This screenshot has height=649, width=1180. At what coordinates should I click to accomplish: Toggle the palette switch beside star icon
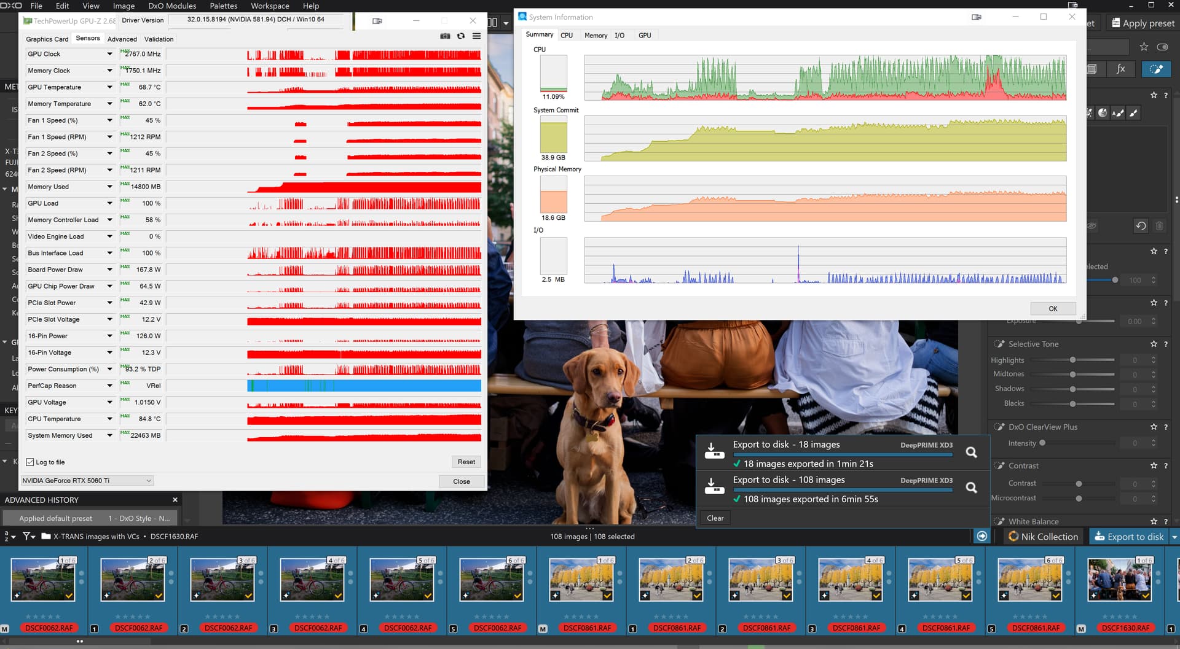pos(1162,47)
